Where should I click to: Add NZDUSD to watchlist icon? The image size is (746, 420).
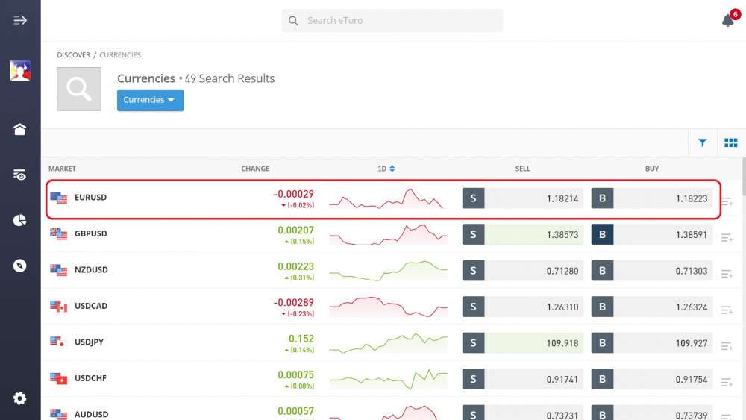click(727, 274)
